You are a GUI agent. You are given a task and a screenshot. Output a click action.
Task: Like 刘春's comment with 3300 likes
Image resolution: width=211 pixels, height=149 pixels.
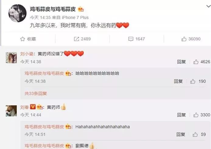196,115
